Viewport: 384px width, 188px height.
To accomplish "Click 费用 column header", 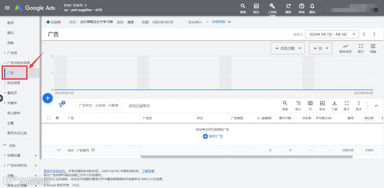I will [351, 118].
